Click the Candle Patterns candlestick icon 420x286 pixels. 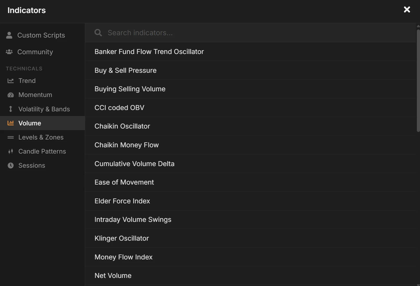click(11, 151)
